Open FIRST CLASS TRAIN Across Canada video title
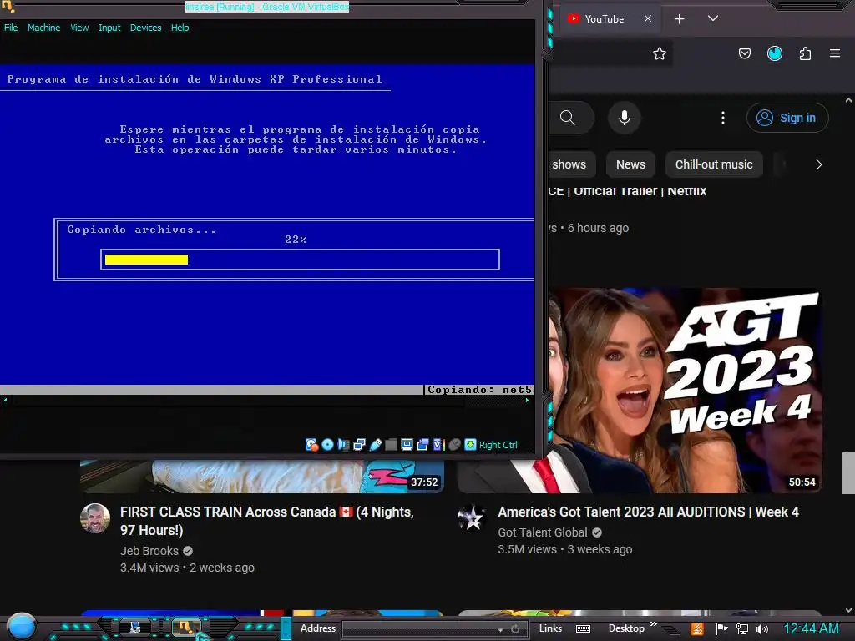The image size is (855, 641). coord(266,521)
